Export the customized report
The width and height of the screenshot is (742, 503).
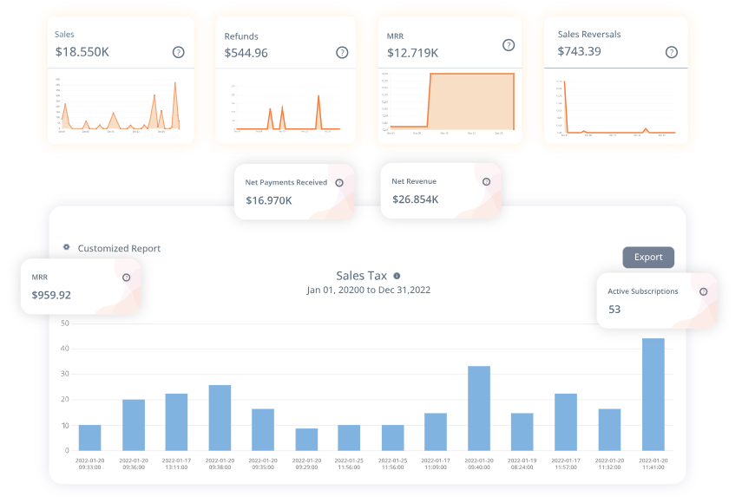648,258
